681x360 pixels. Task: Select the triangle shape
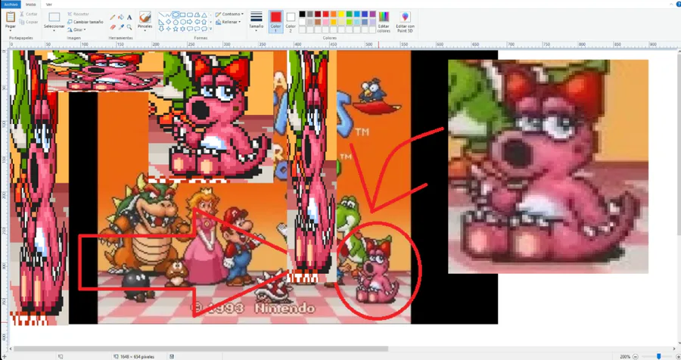click(204, 15)
